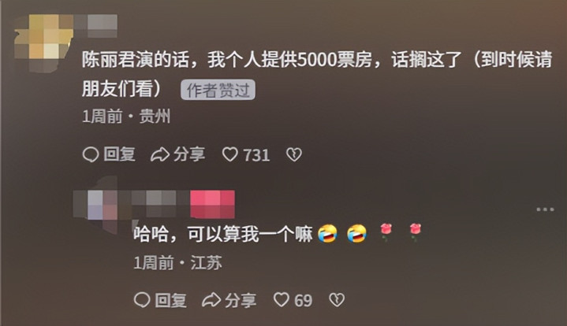
Task: Click the 作者赞过 badge
Action: click(218, 90)
